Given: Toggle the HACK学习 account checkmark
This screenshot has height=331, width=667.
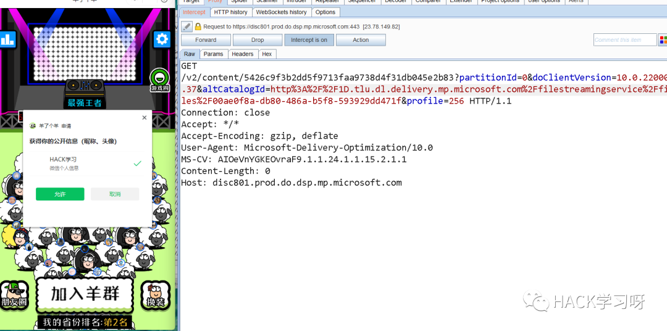Looking at the screenshot, I should coord(137,163).
